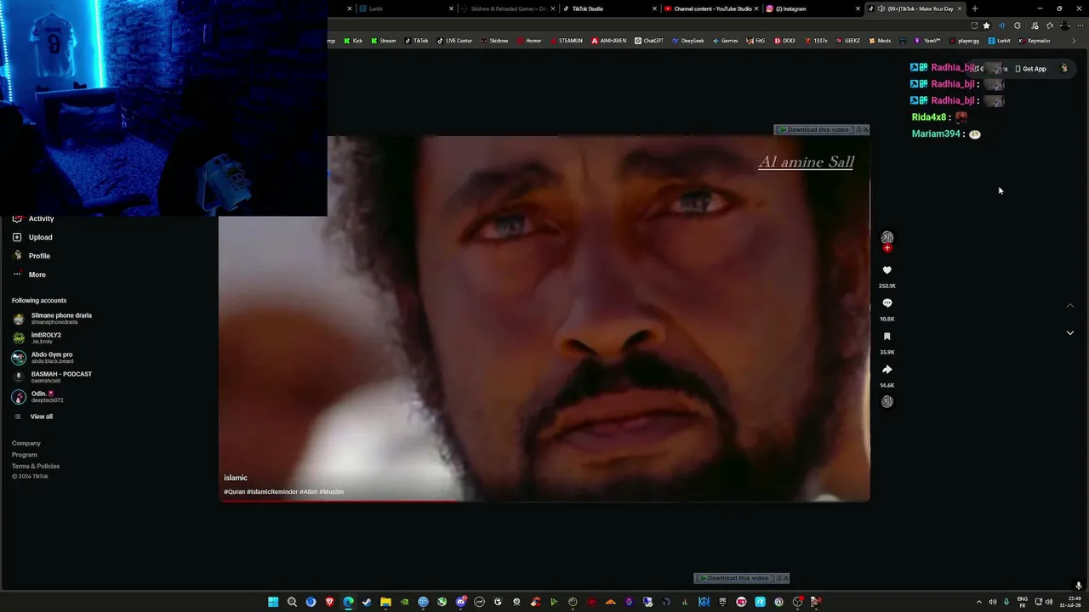Open the imBROLY2 followed account
The image size is (1089, 612).
coord(37,337)
